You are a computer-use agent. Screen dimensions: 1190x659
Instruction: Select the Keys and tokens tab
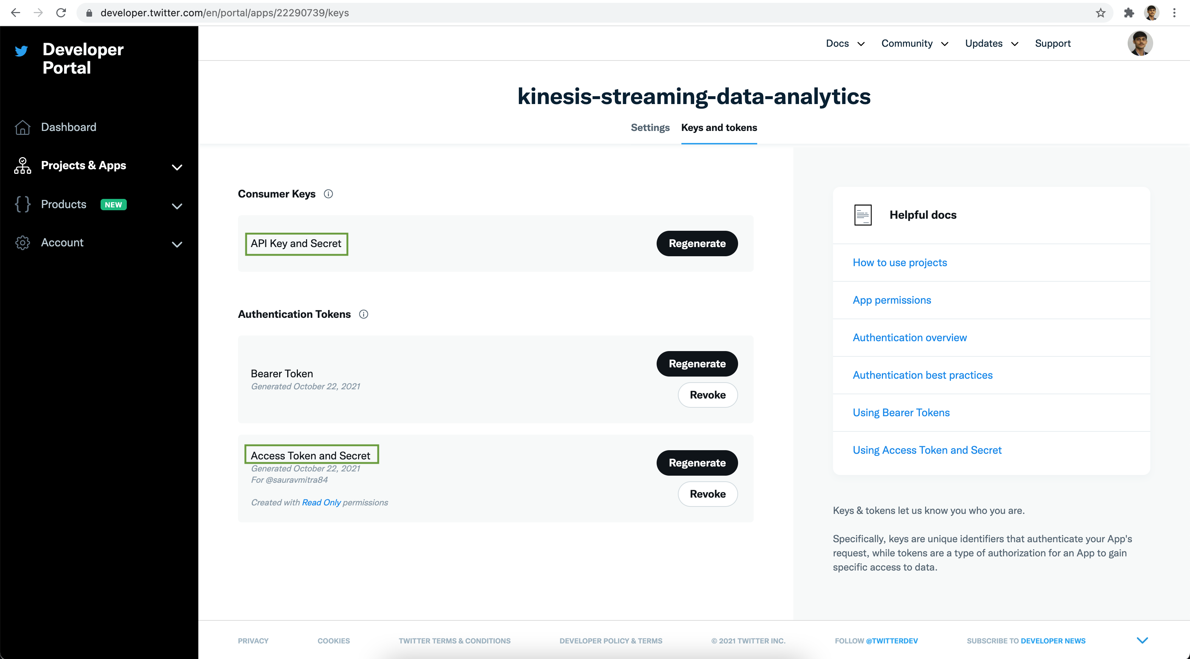pos(719,128)
